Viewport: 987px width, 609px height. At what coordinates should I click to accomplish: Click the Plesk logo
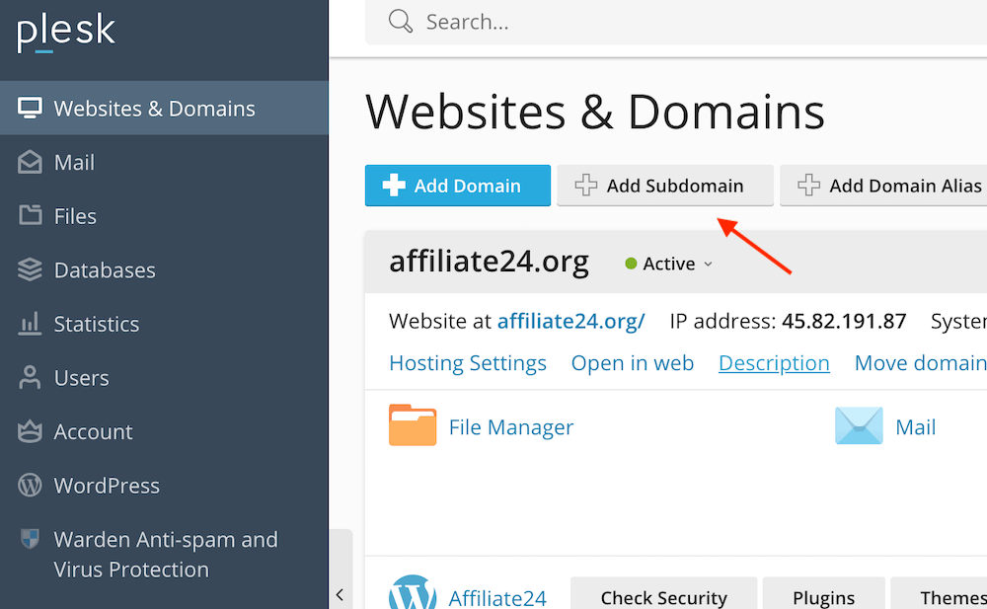[66, 33]
